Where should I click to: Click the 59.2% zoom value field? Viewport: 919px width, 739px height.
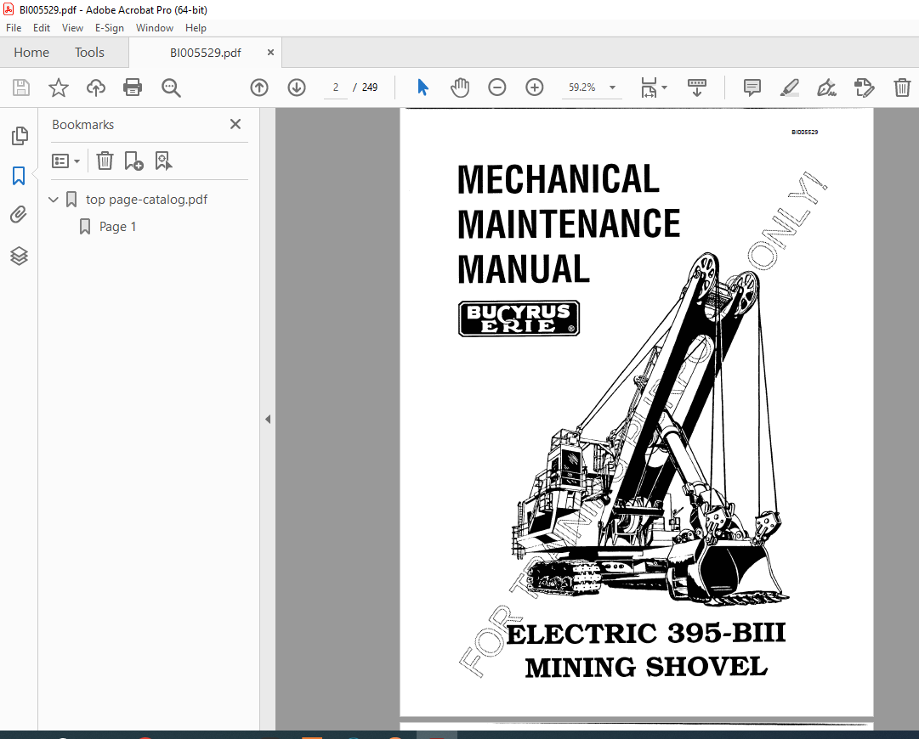click(x=582, y=87)
